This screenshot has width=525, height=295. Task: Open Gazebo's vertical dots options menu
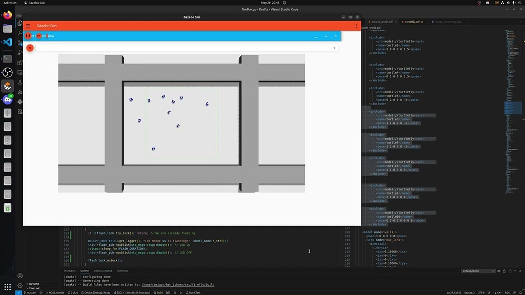356,26
